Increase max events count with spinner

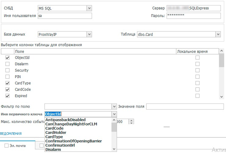(x=132, y=120)
